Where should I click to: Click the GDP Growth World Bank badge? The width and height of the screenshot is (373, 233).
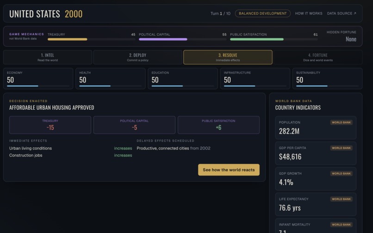(x=342, y=174)
